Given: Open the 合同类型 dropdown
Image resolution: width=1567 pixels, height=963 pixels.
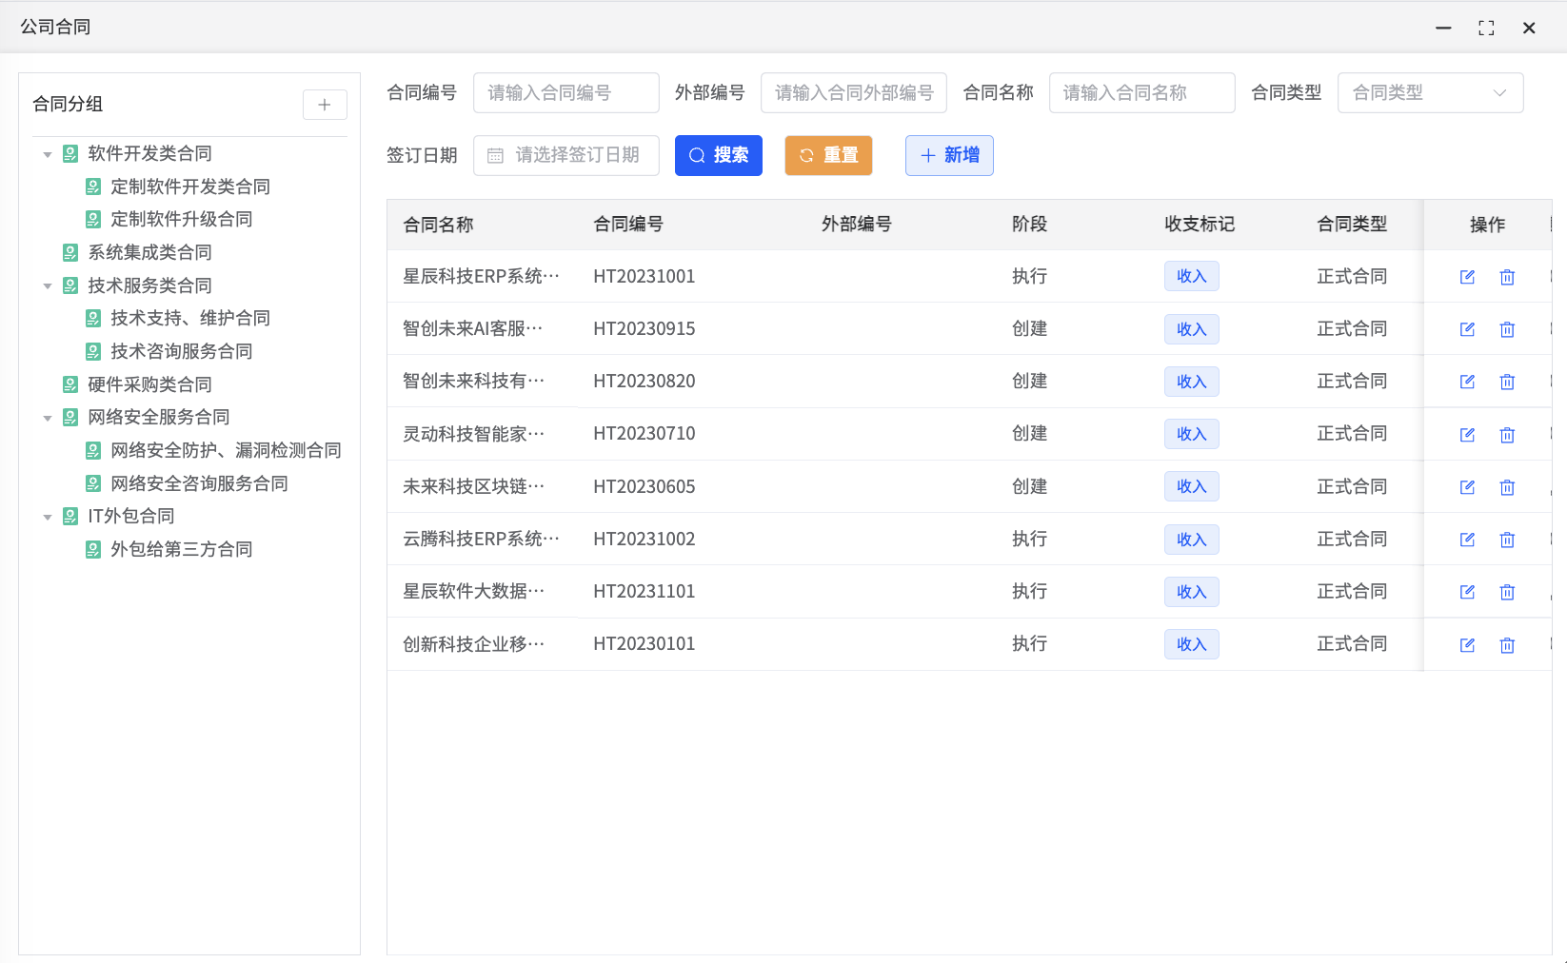Looking at the screenshot, I should tap(1430, 92).
